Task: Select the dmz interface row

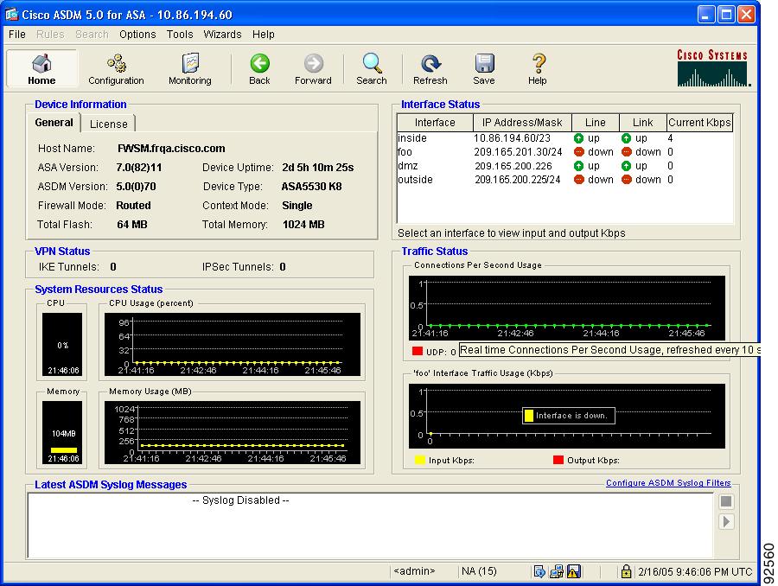Action: (565, 166)
